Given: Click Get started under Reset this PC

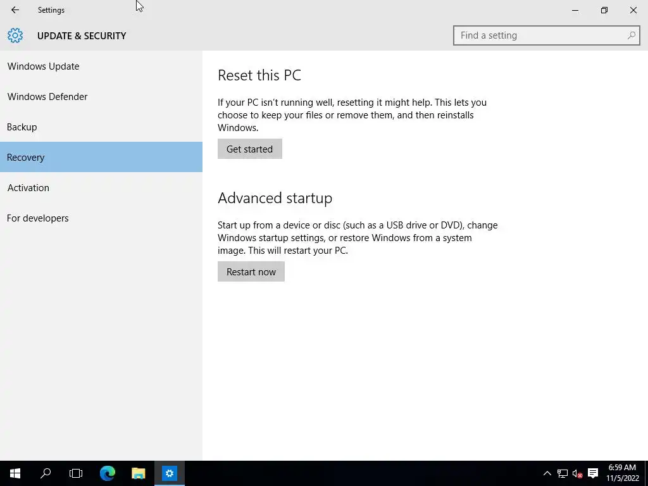Looking at the screenshot, I should tap(249, 149).
